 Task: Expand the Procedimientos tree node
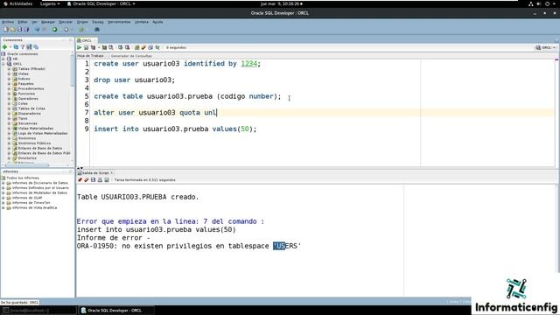tap(10, 88)
